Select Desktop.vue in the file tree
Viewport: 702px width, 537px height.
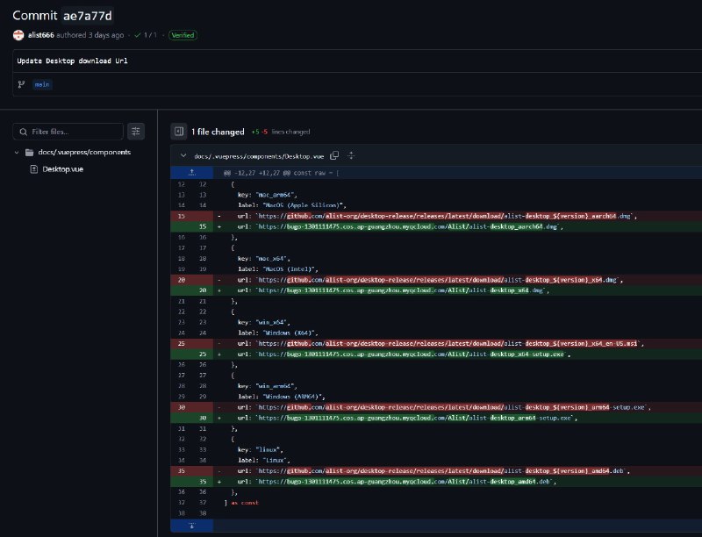click(63, 168)
